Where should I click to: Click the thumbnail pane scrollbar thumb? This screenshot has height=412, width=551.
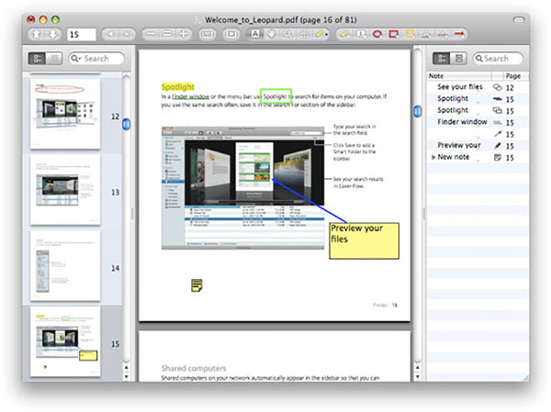pyautogui.click(x=127, y=124)
